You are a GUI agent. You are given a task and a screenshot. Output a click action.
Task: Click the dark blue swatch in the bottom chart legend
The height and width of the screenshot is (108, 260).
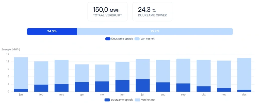tap(107, 100)
